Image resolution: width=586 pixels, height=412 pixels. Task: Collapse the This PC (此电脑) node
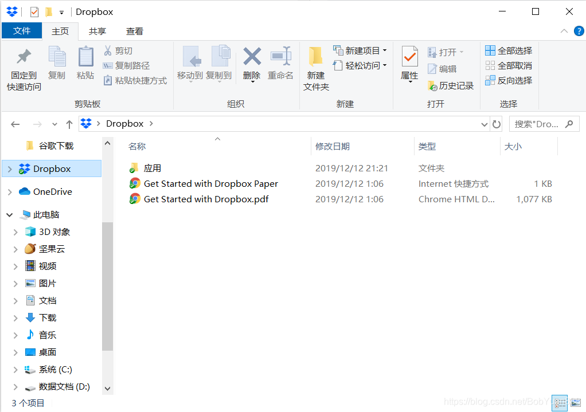point(10,215)
